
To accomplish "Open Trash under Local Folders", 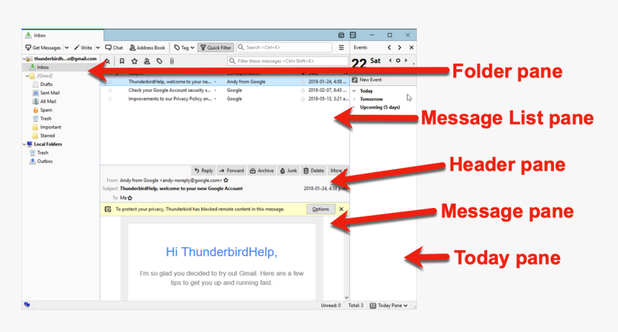I will (42, 153).
